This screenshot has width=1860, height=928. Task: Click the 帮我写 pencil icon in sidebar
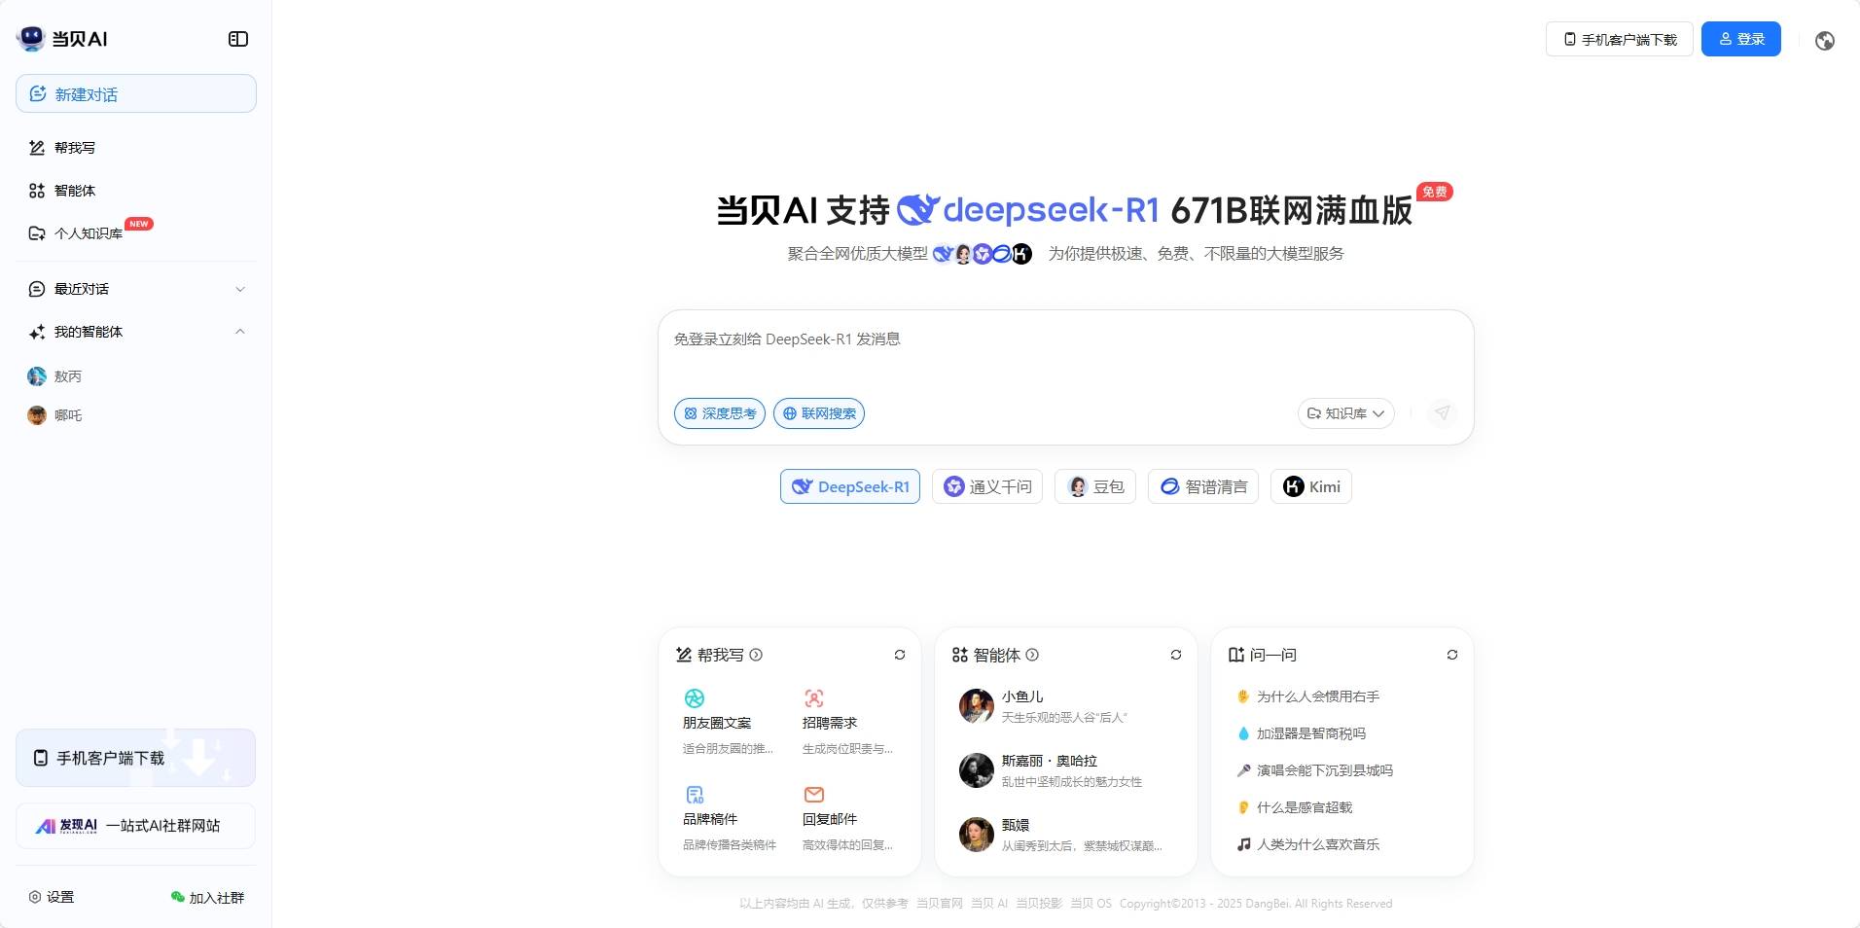37,148
